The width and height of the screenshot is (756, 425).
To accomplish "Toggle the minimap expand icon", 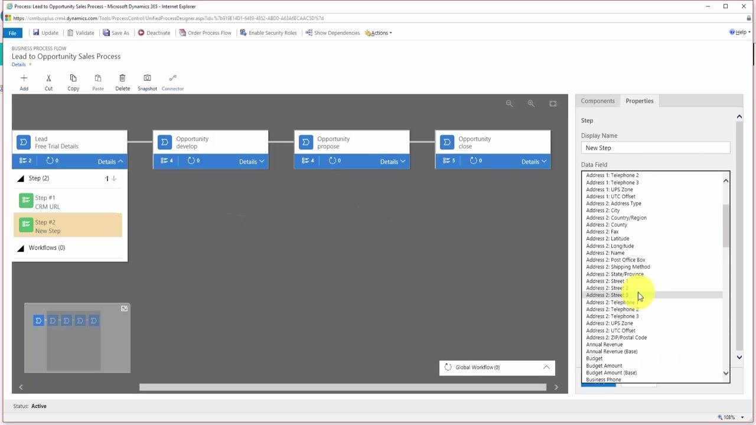I will tap(124, 309).
